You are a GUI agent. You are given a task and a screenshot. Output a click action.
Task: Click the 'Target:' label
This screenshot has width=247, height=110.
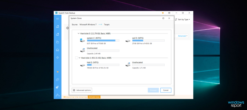tap(107, 24)
